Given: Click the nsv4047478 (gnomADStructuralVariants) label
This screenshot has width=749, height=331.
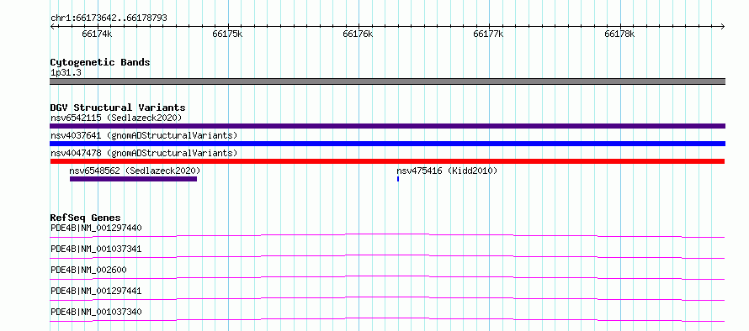Looking at the screenshot, I should (x=144, y=153).
